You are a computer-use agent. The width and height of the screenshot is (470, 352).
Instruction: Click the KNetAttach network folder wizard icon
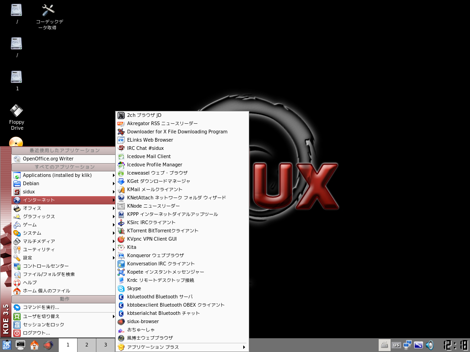tap(121, 198)
